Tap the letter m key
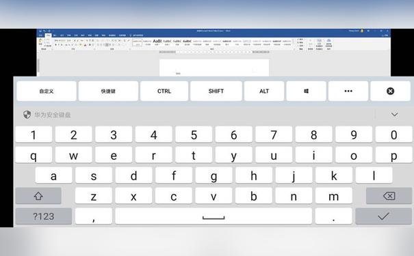The width and height of the screenshot is (414, 256). 334,196
